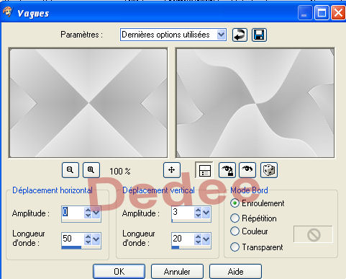Open horizontal Amplitude slider dropdown arrow
The height and width of the screenshot is (279, 346).
pos(96,213)
